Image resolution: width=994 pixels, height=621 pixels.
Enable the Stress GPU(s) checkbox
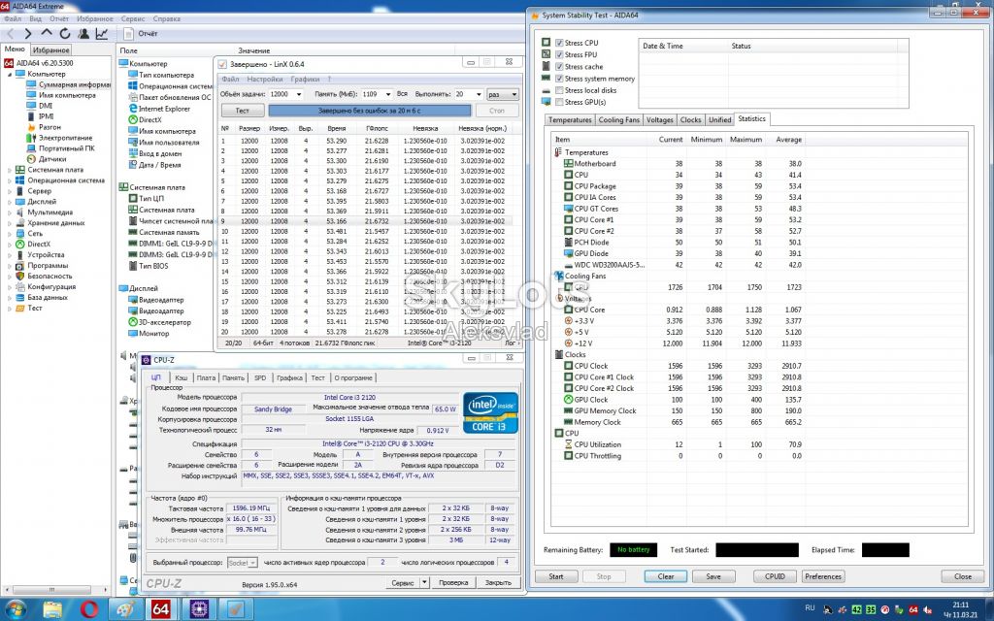tap(559, 102)
